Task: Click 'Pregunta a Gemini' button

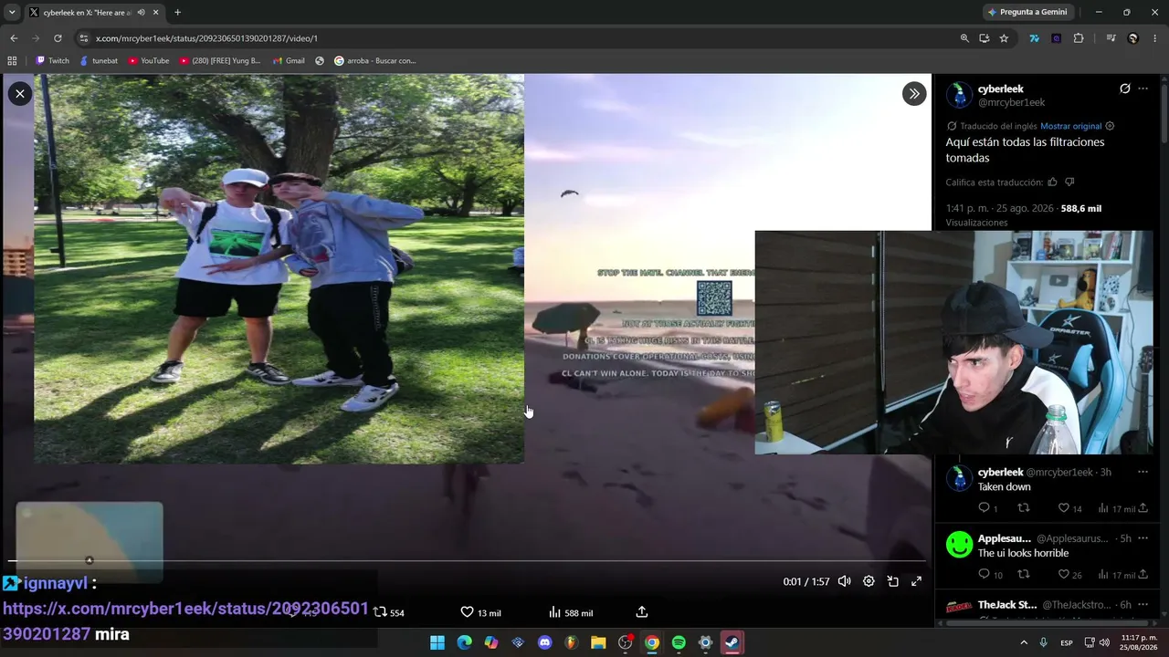Action: coord(1027,12)
